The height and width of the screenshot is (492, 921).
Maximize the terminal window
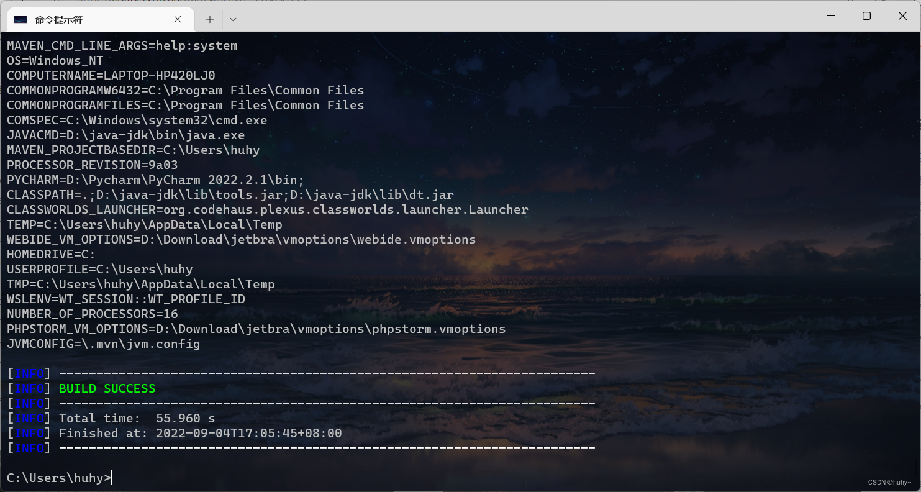[866, 16]
